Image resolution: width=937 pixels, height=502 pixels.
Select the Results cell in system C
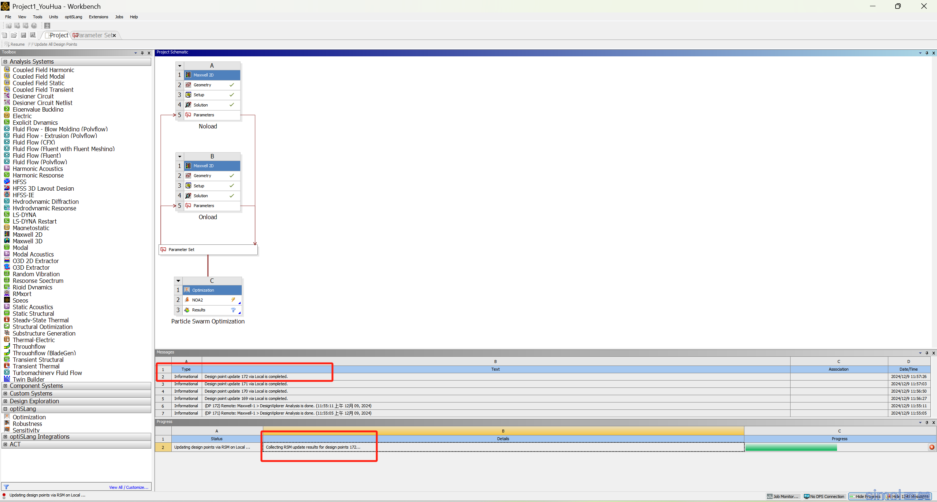click(212, 310)
